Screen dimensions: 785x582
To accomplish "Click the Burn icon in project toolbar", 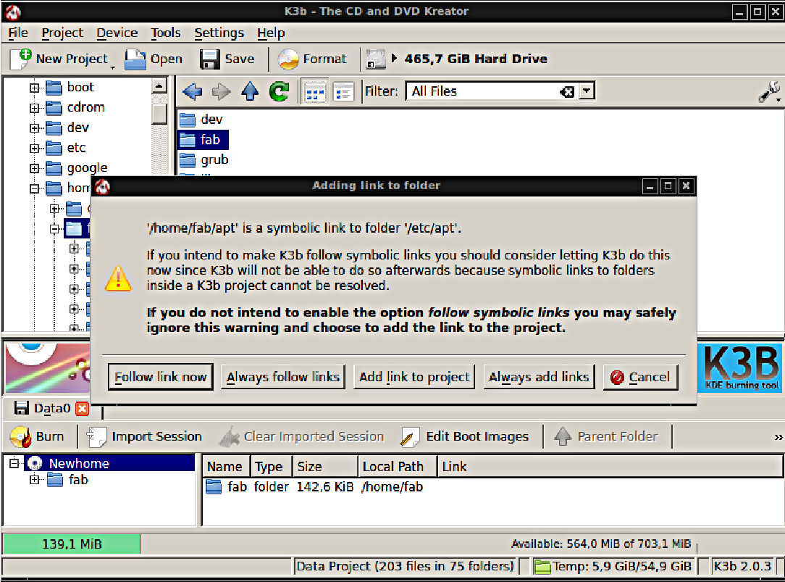I will (x=21, y=437).
